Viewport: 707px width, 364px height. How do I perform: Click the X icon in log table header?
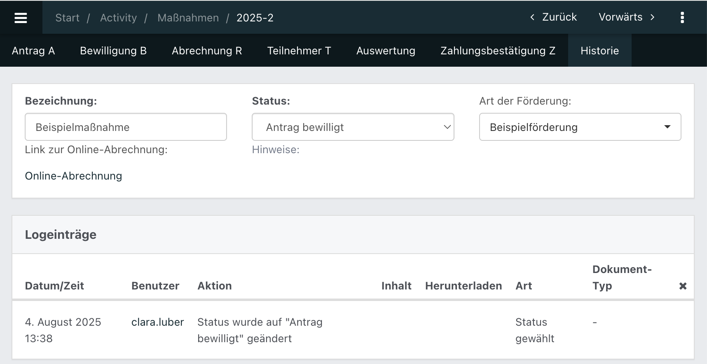pyautogui.click(x=683, y=286)
